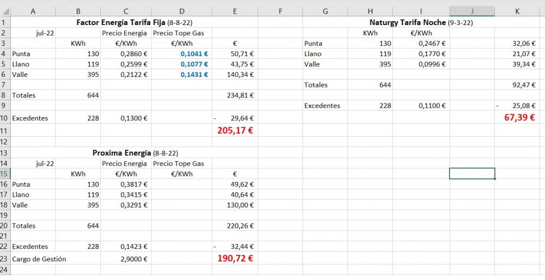545x280 pixels.
Task: Select the red total 205,17 €
Action: [x=235, y=131]
